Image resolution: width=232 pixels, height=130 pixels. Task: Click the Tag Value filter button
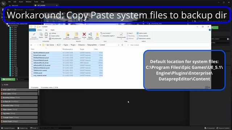point(19,113)
